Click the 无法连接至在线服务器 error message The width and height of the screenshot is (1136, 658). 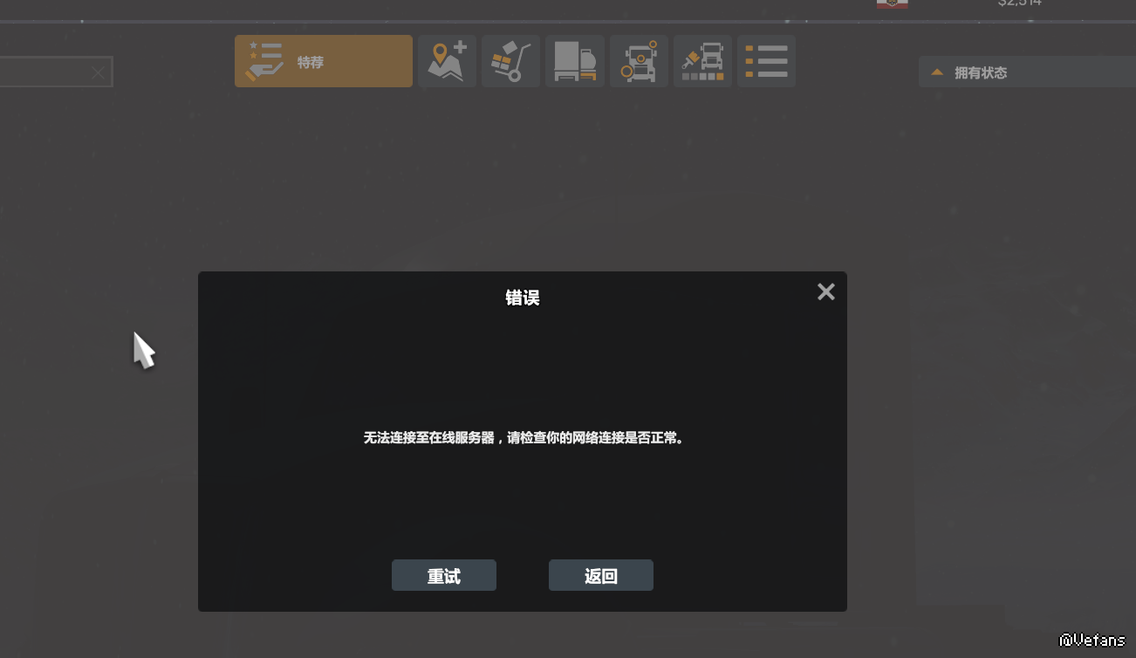[524, 438]
